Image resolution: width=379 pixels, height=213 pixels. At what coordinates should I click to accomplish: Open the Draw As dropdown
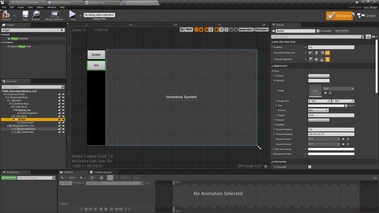[319, 111]
